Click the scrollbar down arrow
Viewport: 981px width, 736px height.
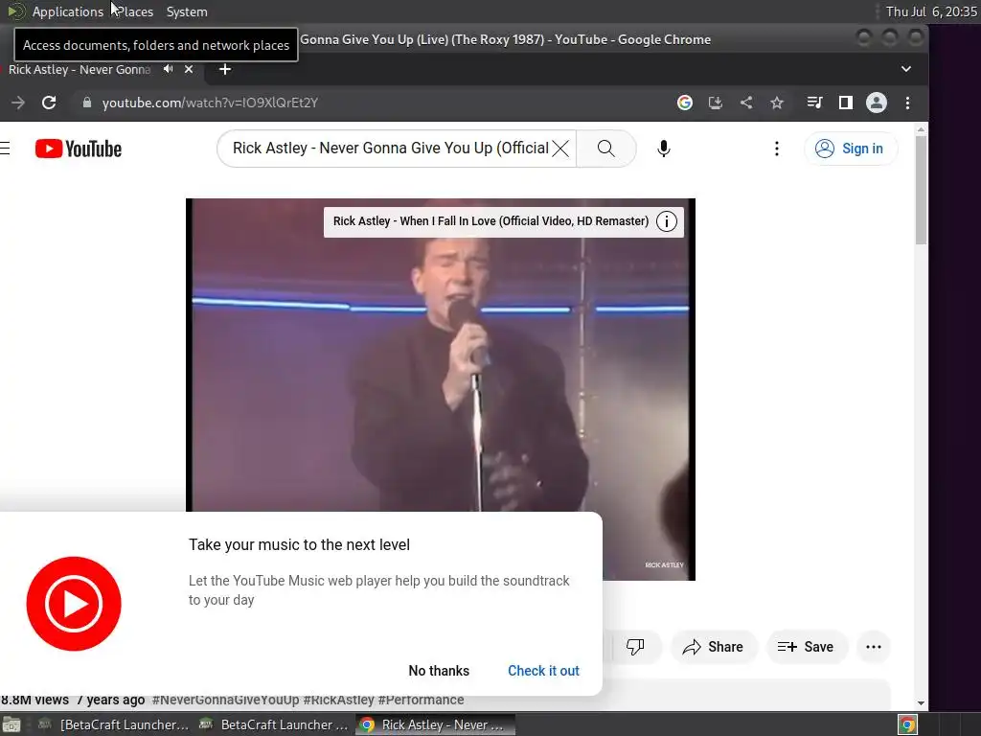[x=921, y=703]
